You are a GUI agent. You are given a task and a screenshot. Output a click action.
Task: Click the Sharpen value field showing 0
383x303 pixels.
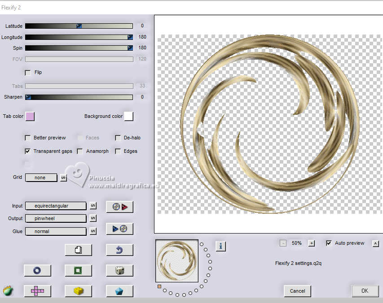click(142, 97)
